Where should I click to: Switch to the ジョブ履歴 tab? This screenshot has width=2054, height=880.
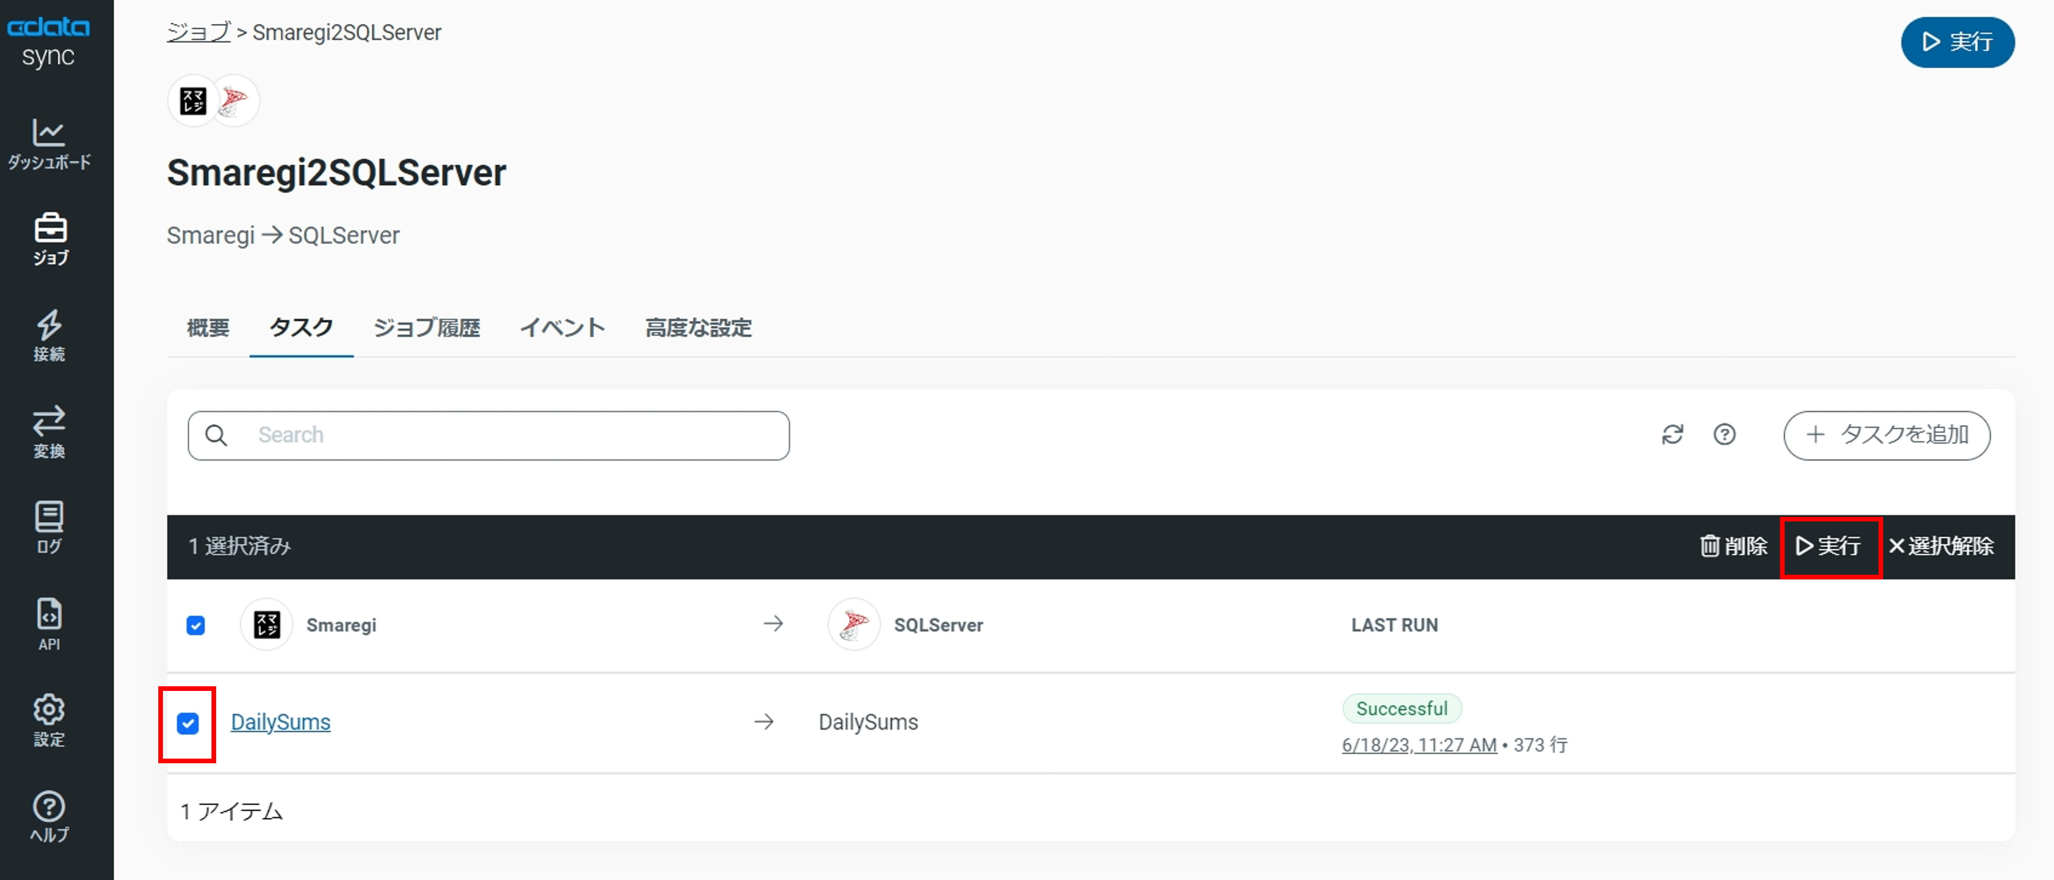[427, 328]
